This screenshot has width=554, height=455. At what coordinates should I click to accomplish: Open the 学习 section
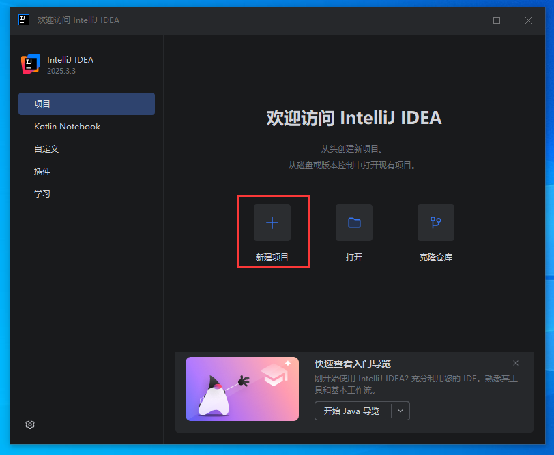coord(87,193)
